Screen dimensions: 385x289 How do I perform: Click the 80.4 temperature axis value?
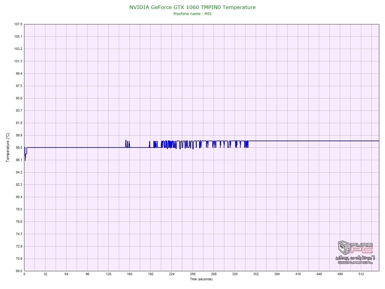point(19,197)
